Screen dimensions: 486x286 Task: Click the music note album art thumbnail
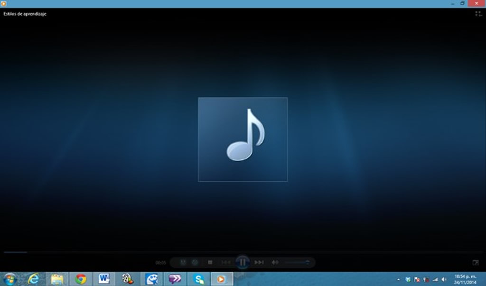click(x=243, y=139)
